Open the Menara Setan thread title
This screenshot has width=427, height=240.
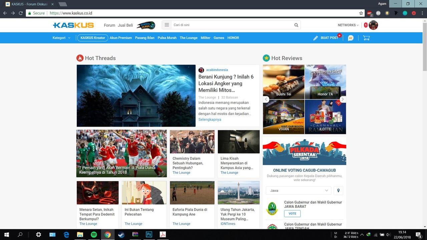click(x=97, y=214)
